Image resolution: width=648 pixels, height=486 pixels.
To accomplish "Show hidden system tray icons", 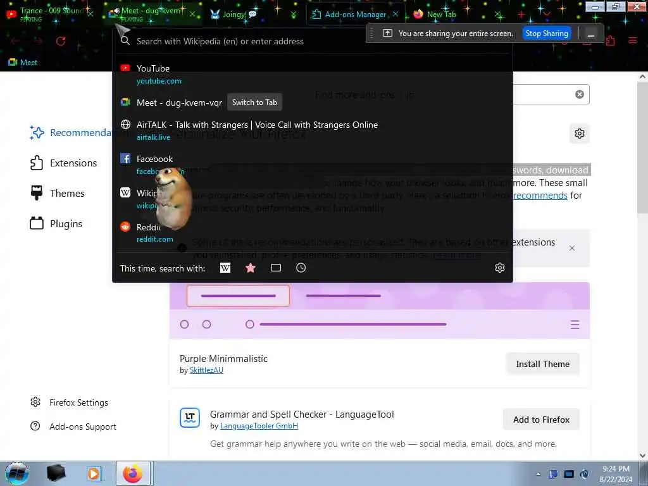I will [538, 474].
